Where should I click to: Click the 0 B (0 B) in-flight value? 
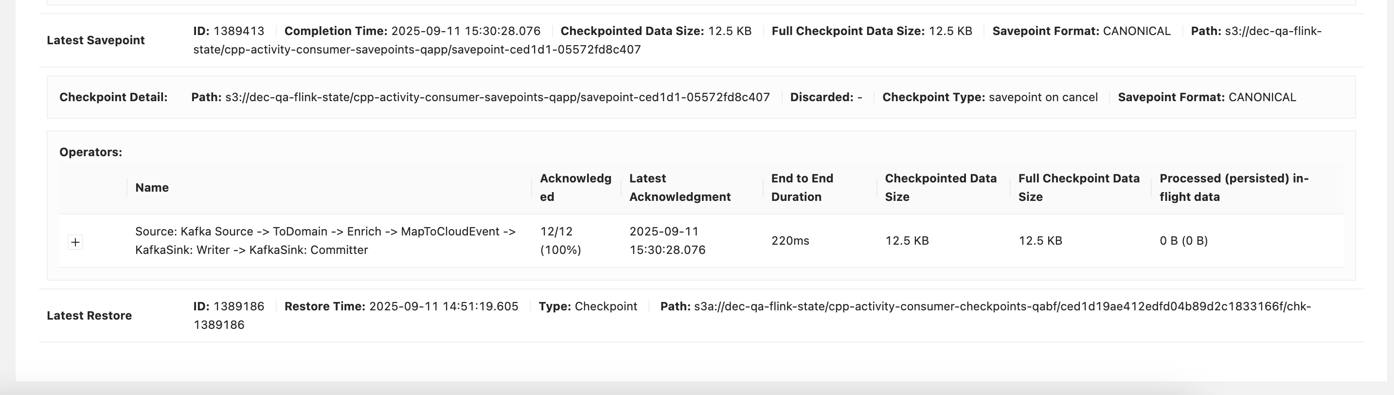click(x=1183, y=241)
